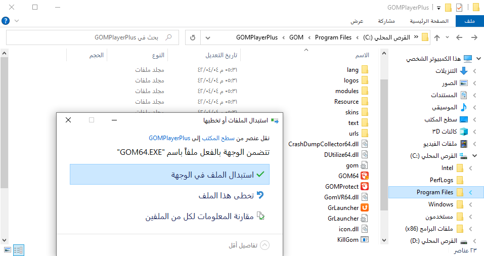The image size is (484, 256).
Task: Click the file list scrollbar up arrow
Action: click(x=4, y=53)
